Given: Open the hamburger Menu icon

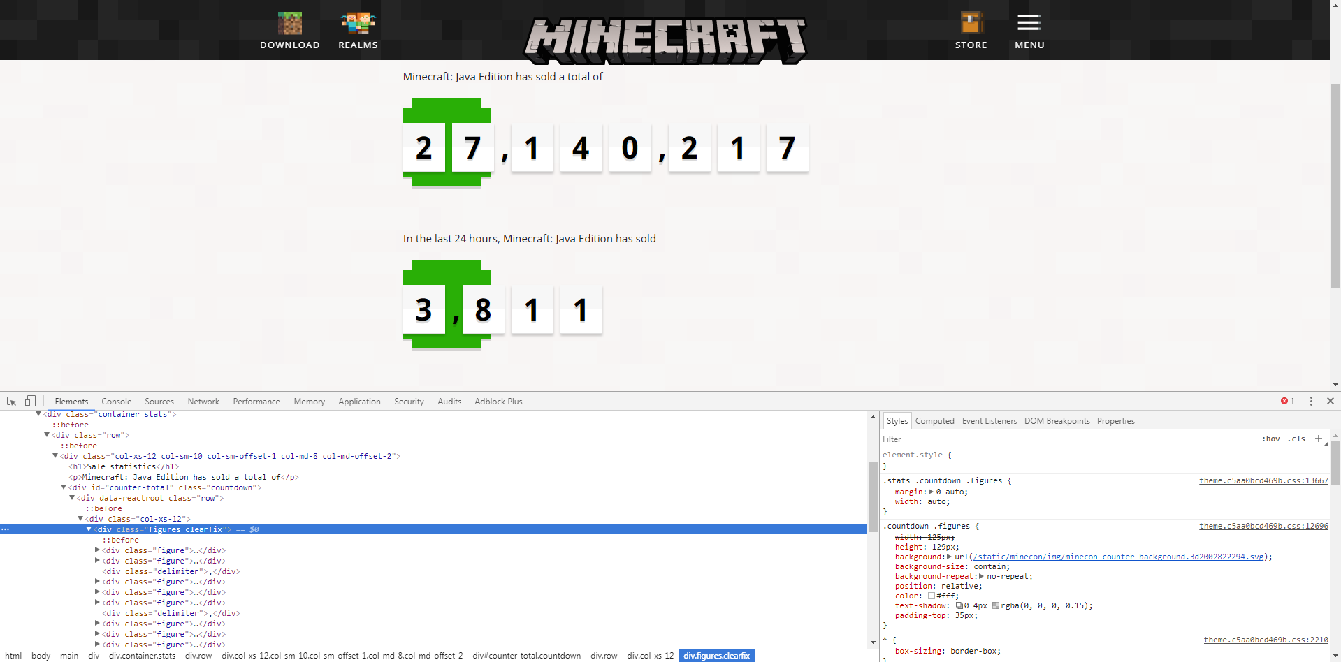Looking at the screenshot, I should pos(1029,23).
